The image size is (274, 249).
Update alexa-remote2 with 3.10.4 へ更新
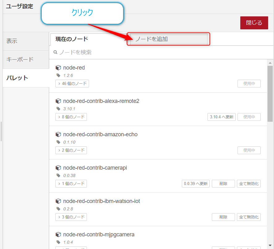point(221,117)
